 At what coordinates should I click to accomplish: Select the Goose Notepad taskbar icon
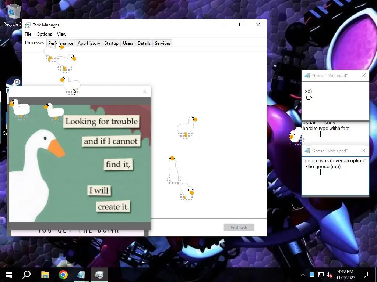click(81, 275)
